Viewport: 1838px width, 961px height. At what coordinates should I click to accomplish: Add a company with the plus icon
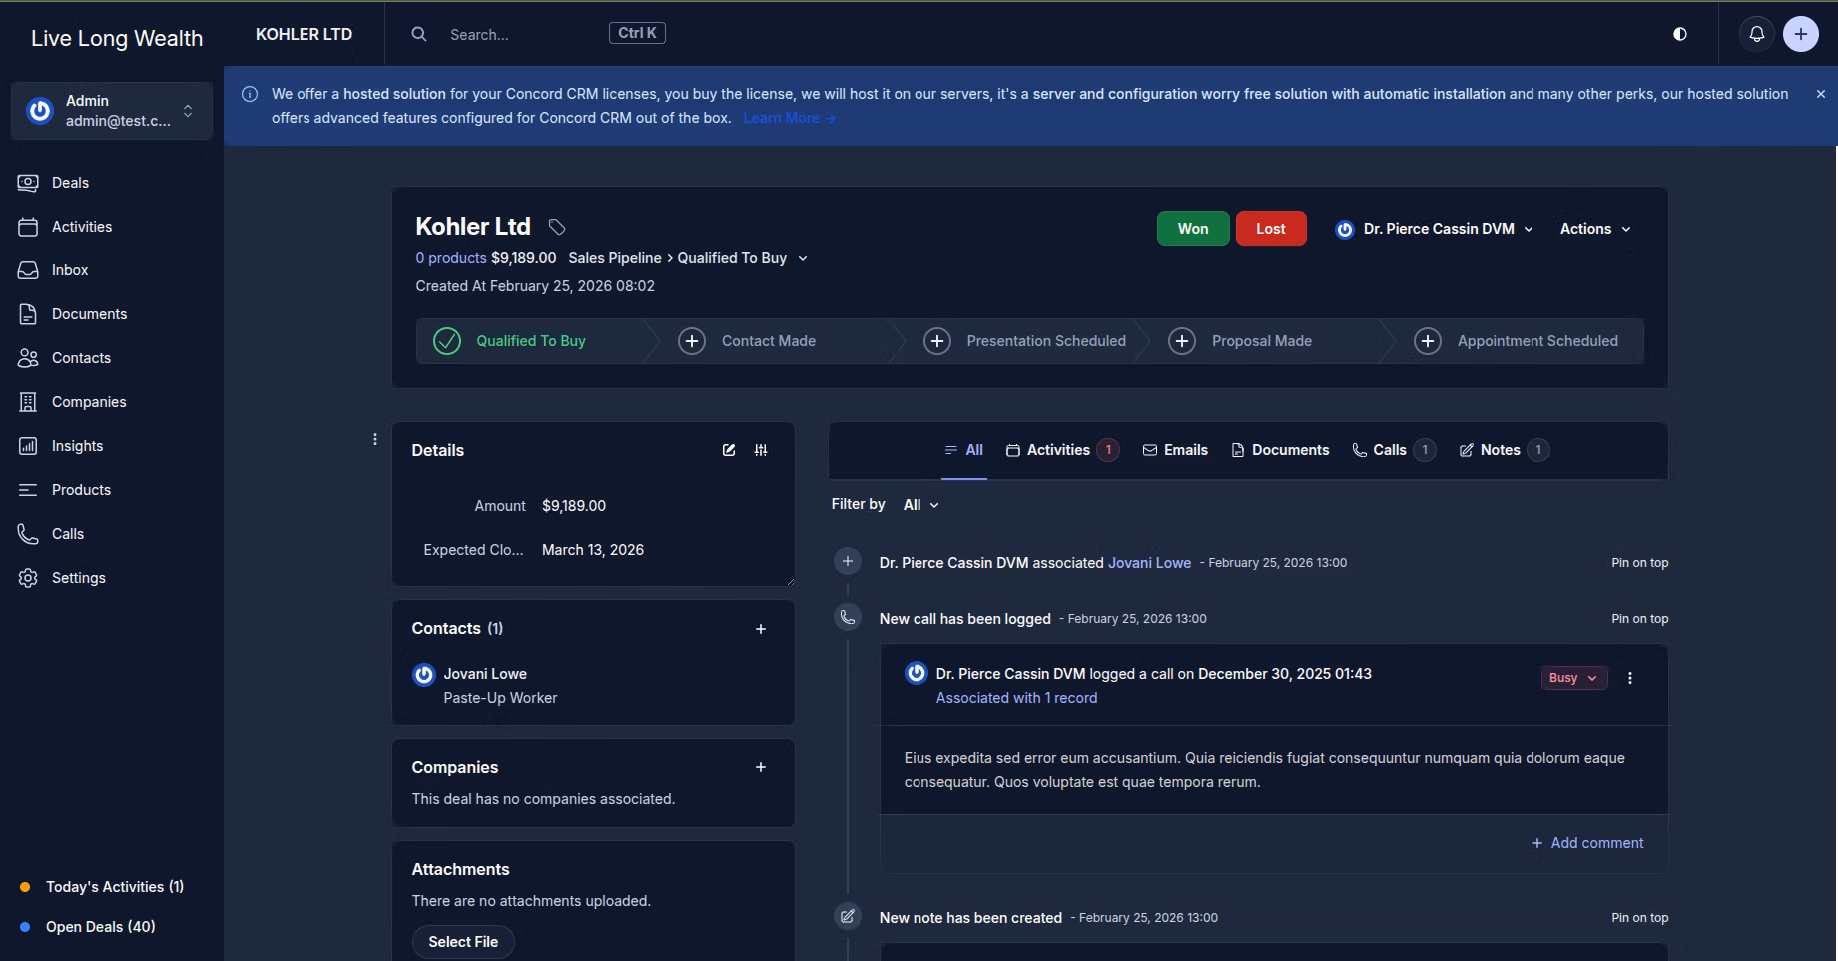point(761,767)
